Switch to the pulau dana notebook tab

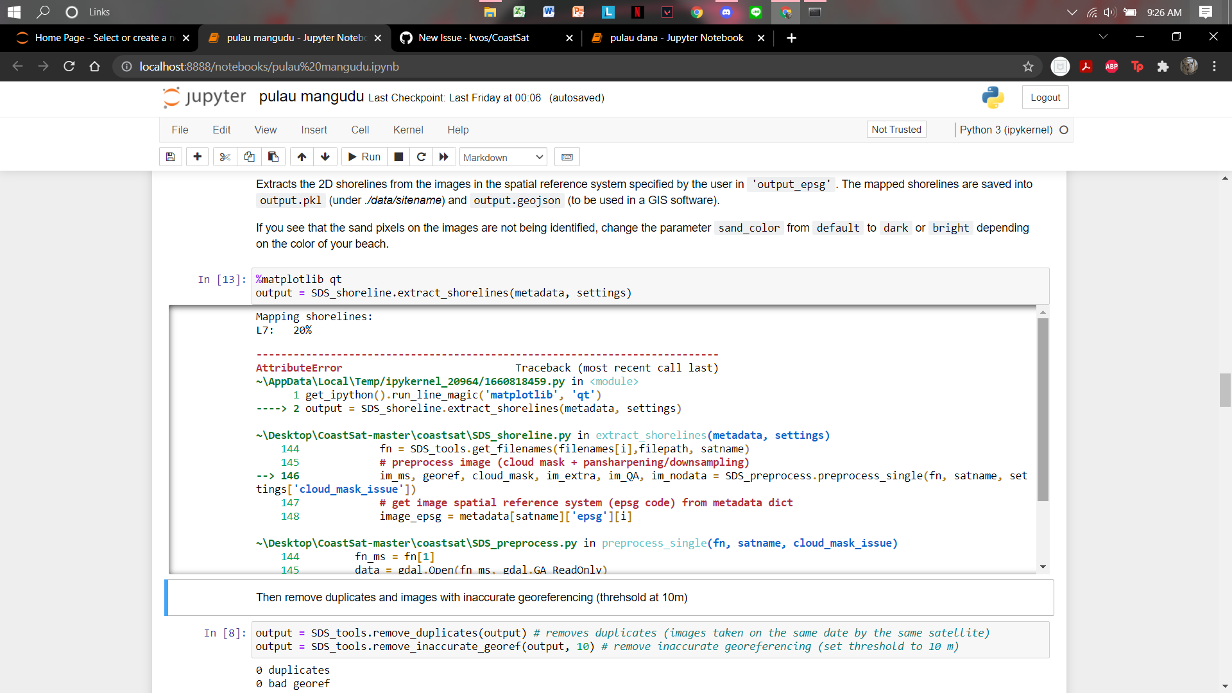pyautogui.click(x=674, y=38)
